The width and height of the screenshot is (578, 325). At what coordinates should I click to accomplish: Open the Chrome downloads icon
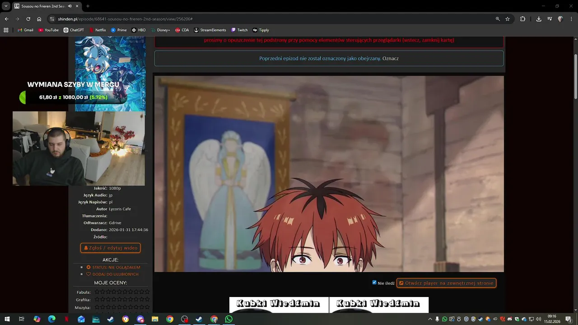point(539,19)
